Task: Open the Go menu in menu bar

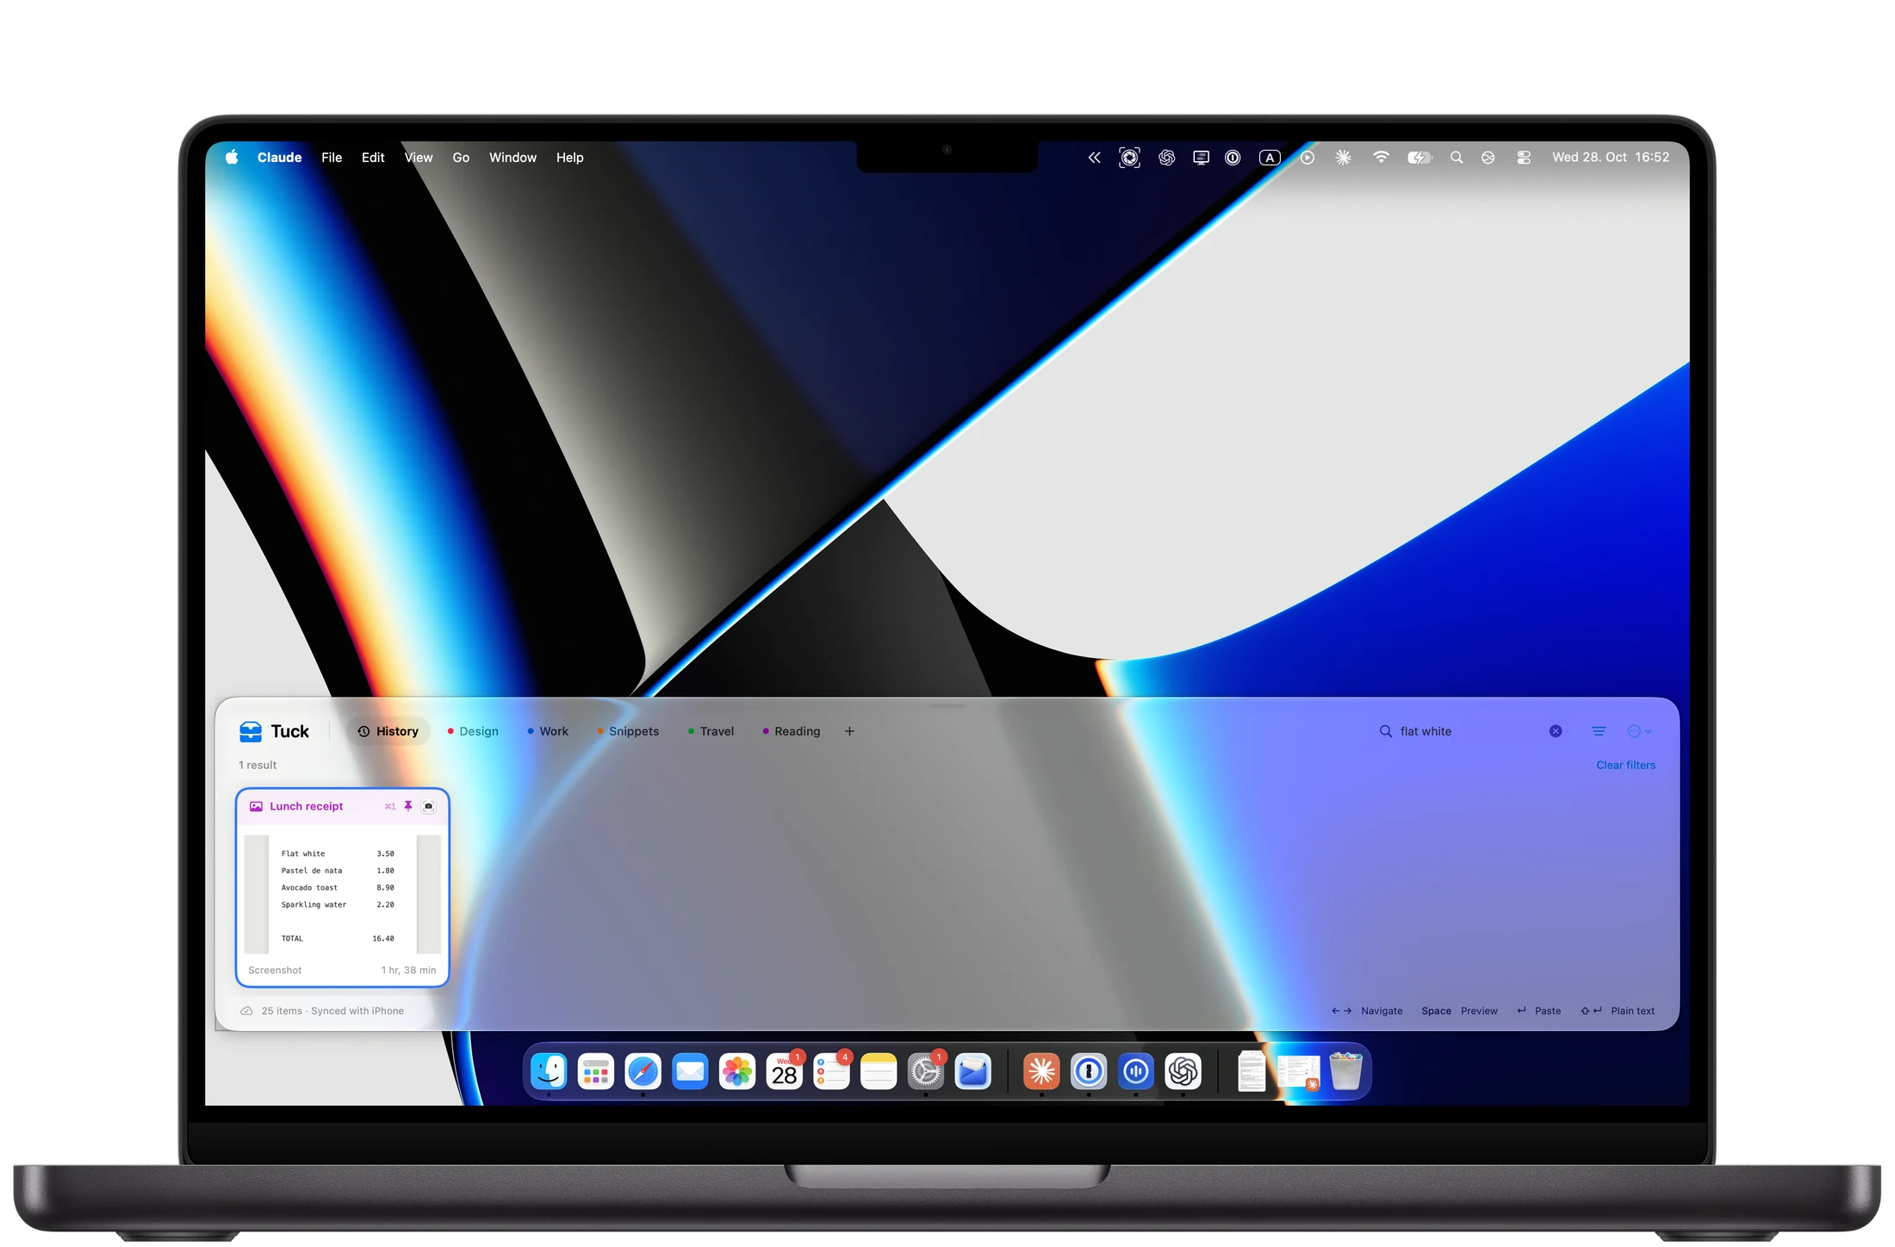Action: tap(461, 158)
